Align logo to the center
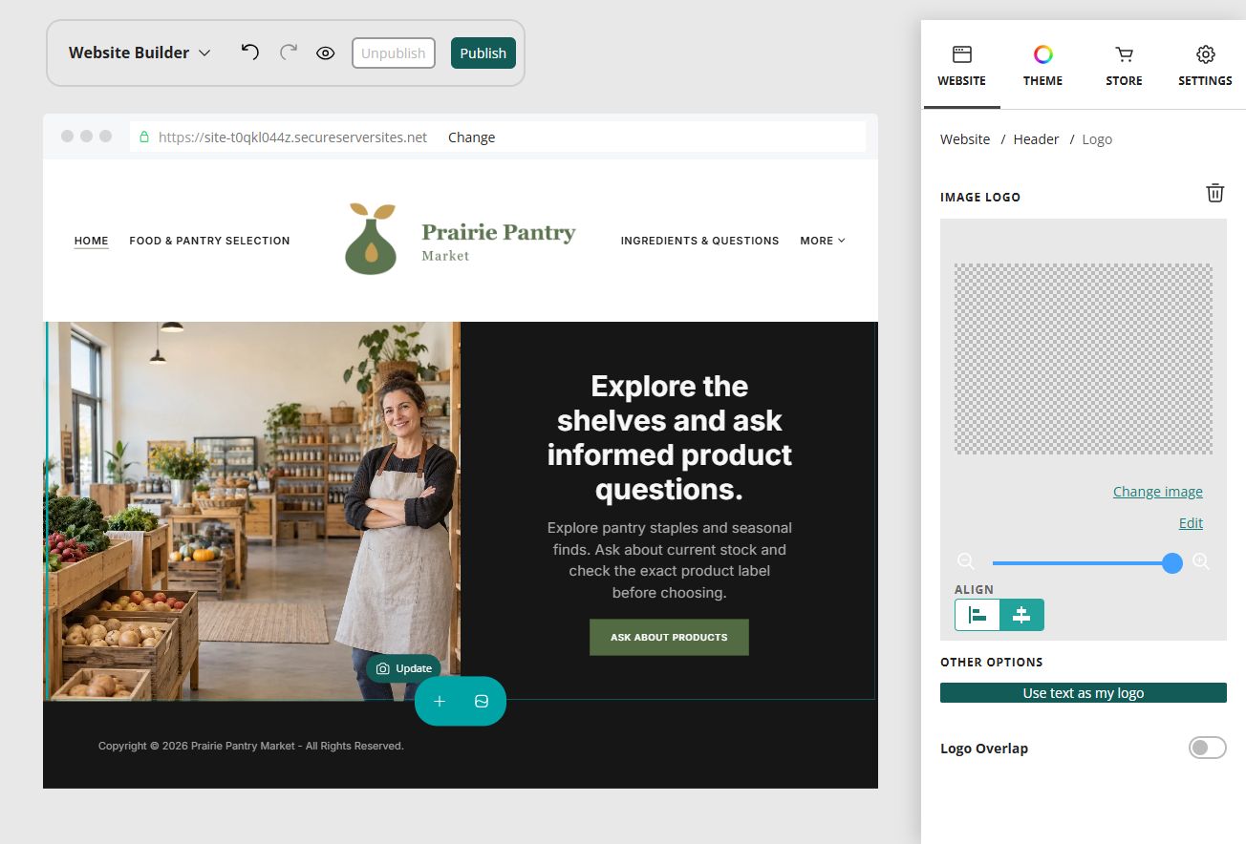Viewport: 1246px width, 844px height. pyautogui.click(x=1021, y=615)
